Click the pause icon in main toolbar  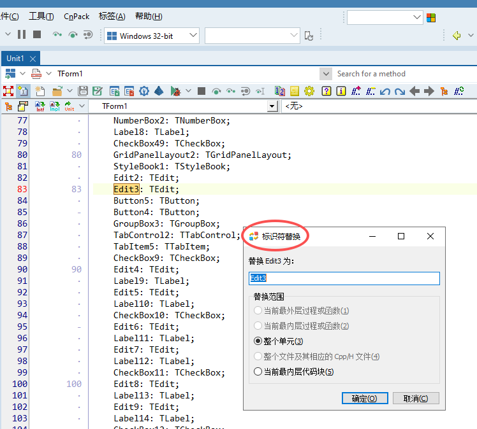point(22,34)
